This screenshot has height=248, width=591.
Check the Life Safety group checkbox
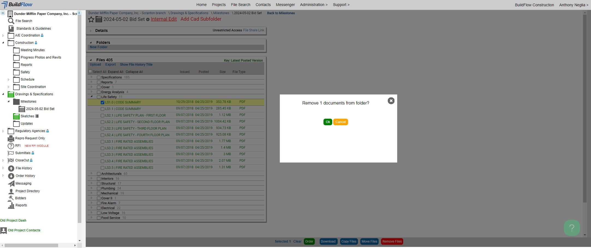(99, 97)
